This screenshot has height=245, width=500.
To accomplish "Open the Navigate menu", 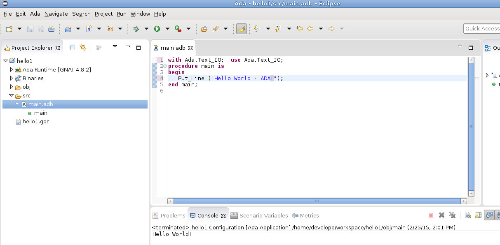I will click(x=56, y=14).
